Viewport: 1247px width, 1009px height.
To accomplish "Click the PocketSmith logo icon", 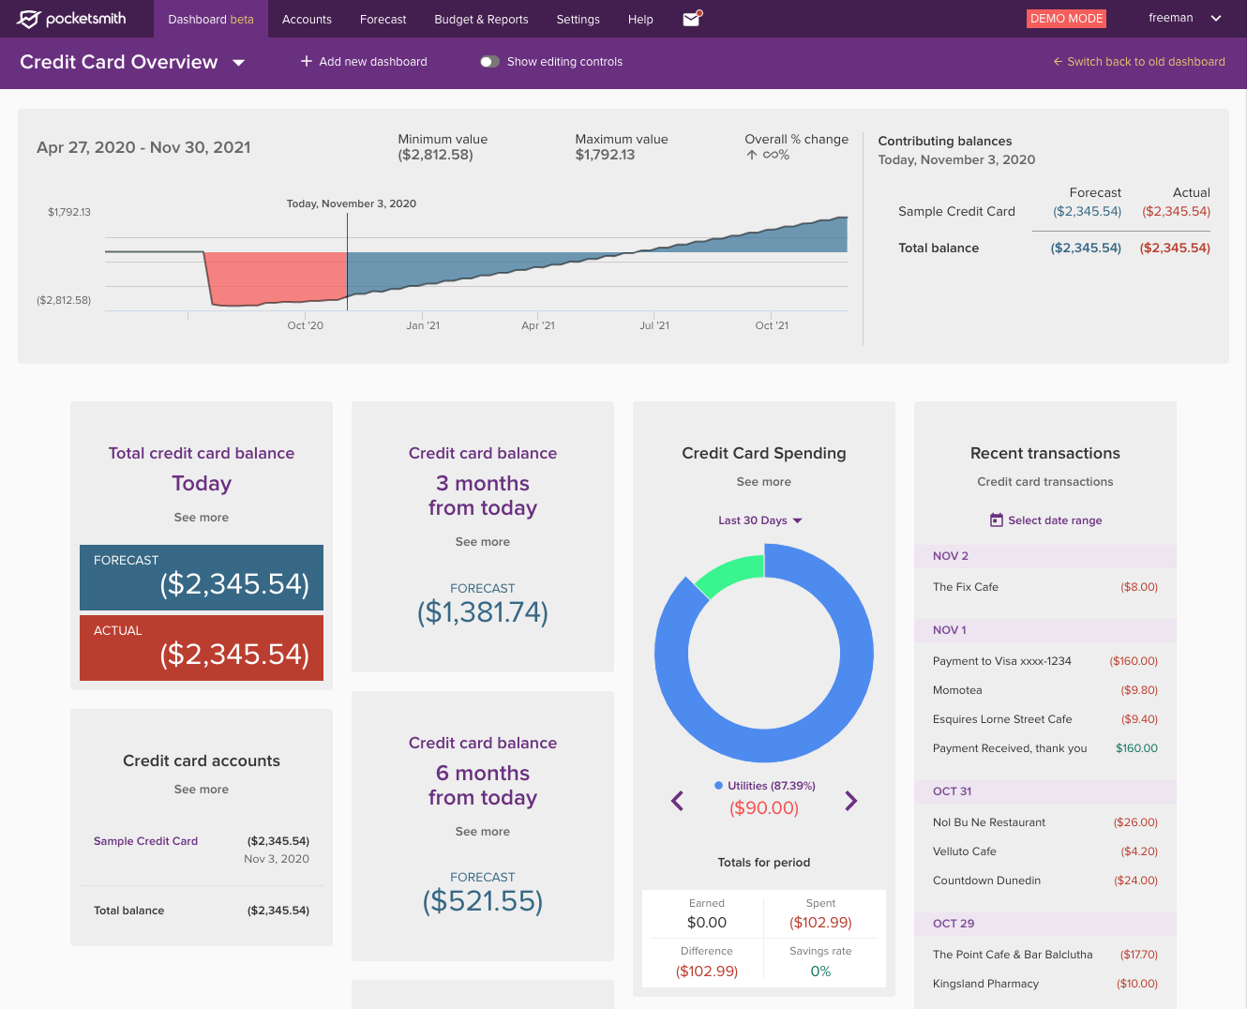I will tap(28, 19).
